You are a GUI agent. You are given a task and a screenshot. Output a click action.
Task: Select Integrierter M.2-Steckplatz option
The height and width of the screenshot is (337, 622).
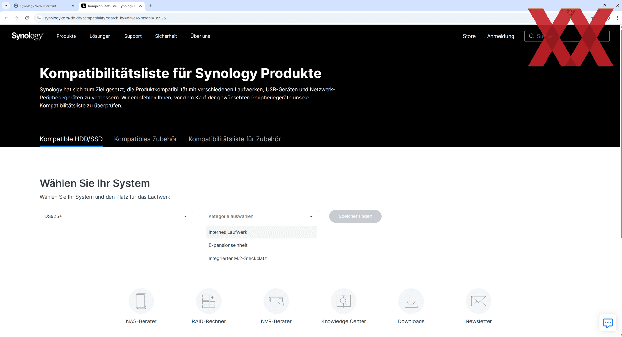261,258
